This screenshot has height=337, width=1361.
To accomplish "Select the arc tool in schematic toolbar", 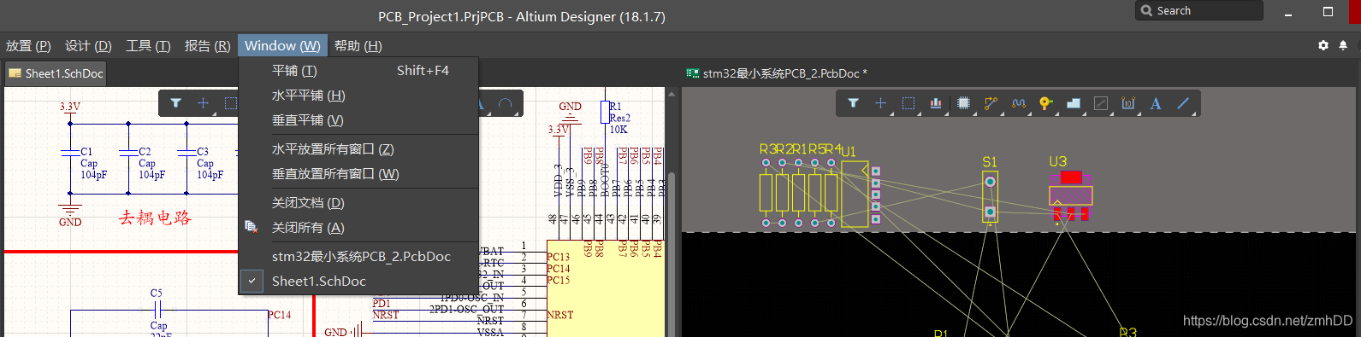I will coord(505,104).
